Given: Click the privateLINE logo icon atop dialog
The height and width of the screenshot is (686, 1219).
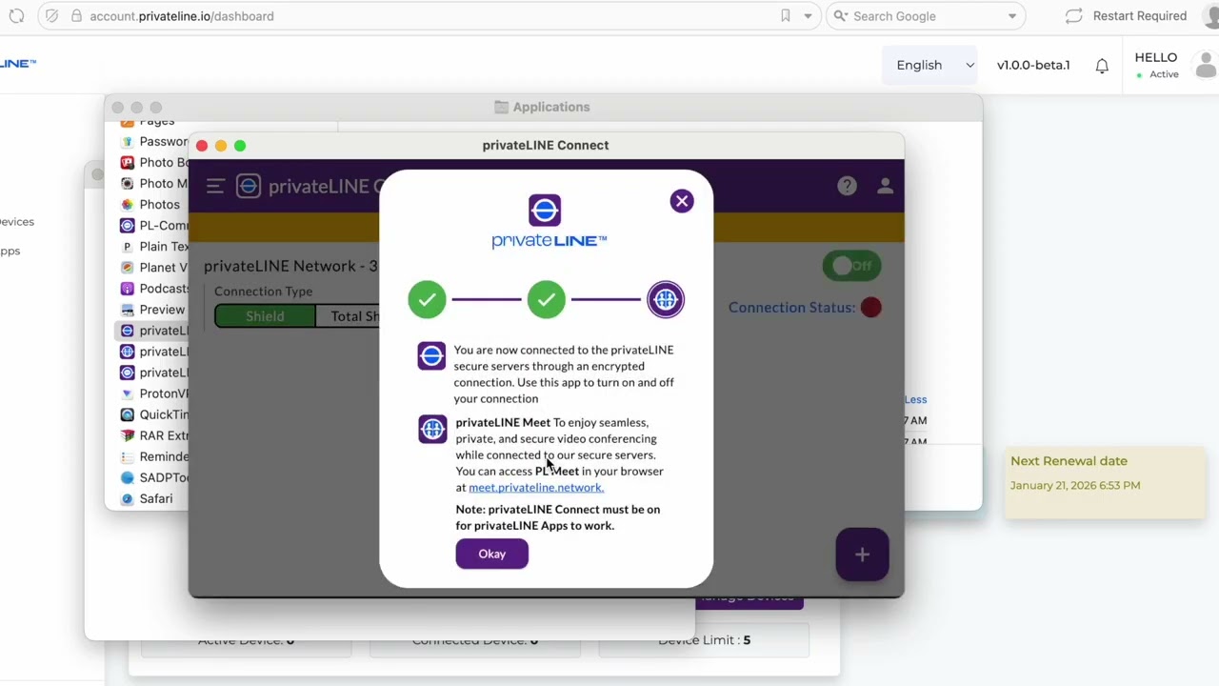Looking at the screenshot, I should coord(545,211).
